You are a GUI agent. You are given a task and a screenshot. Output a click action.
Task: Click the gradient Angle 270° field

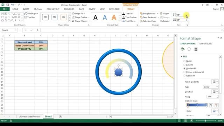point(211,97)
